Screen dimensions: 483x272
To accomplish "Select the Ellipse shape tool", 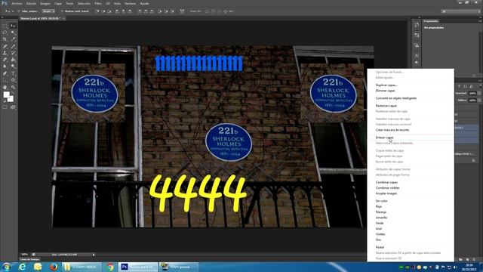I will [x=13, y=80].
